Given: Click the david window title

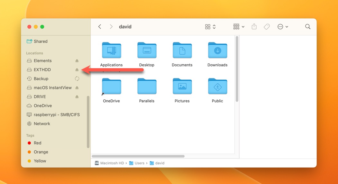Looking at the screenshot, I should 125,26.
